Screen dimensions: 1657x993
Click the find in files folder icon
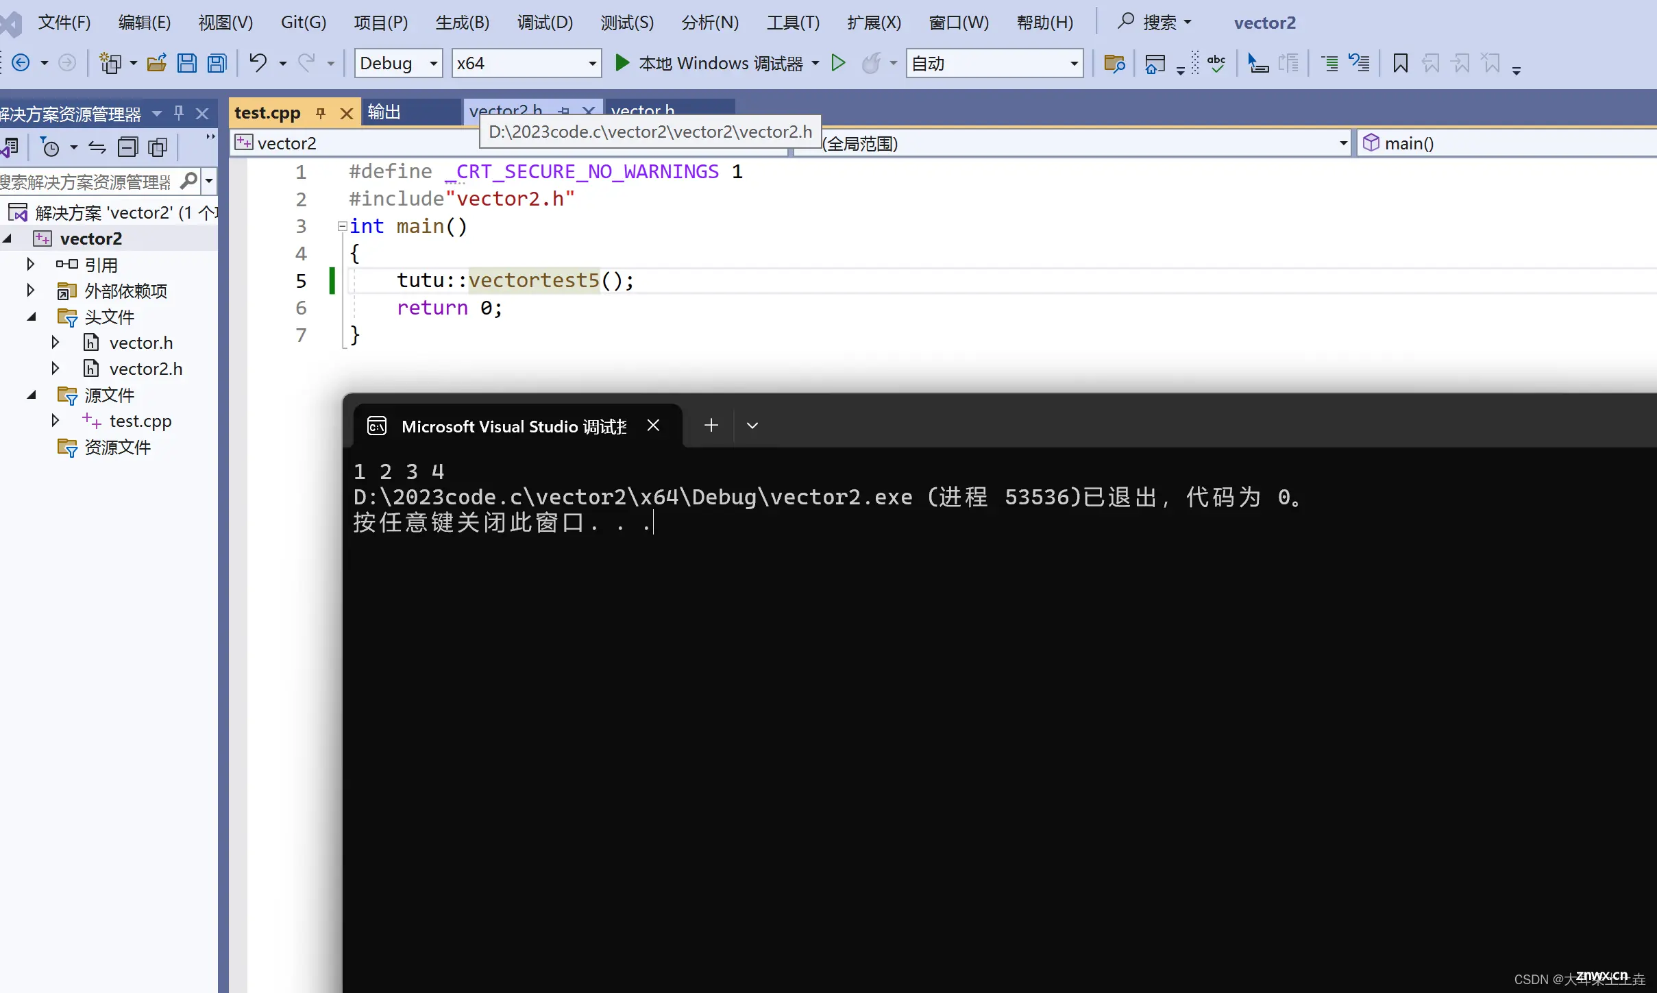1114,63
